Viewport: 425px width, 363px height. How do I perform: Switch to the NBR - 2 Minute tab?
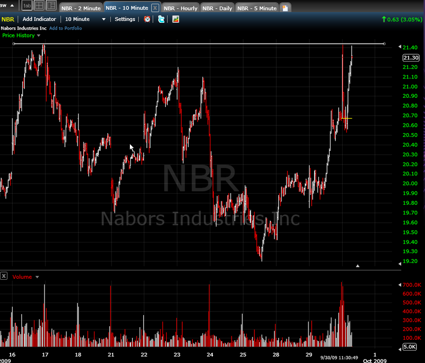tap(81, 8)
